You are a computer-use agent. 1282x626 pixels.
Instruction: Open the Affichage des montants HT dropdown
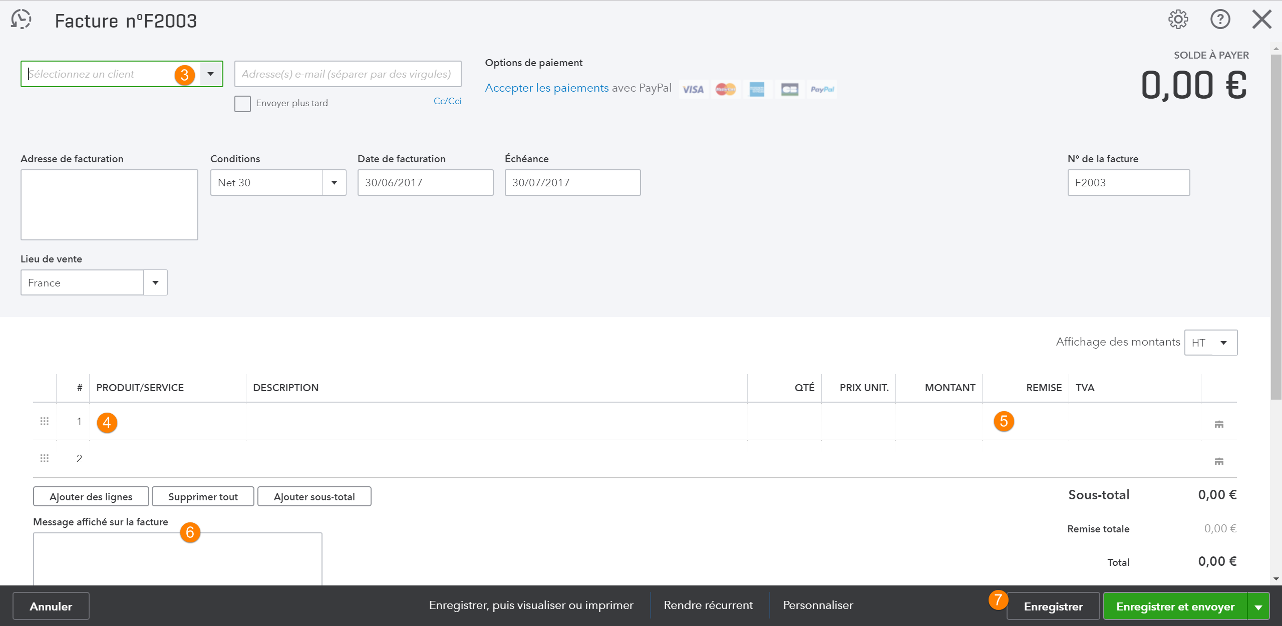coord(1223,343)
